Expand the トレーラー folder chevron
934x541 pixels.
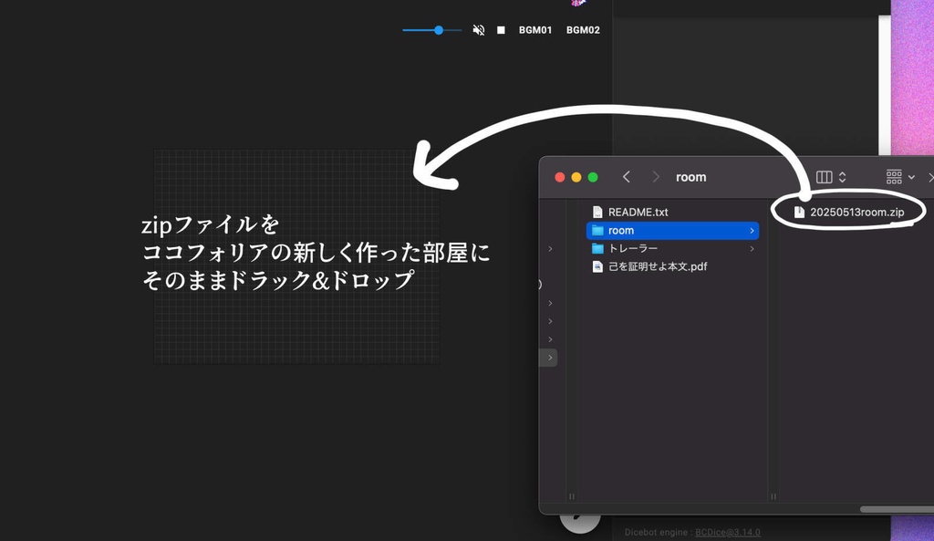752,248
